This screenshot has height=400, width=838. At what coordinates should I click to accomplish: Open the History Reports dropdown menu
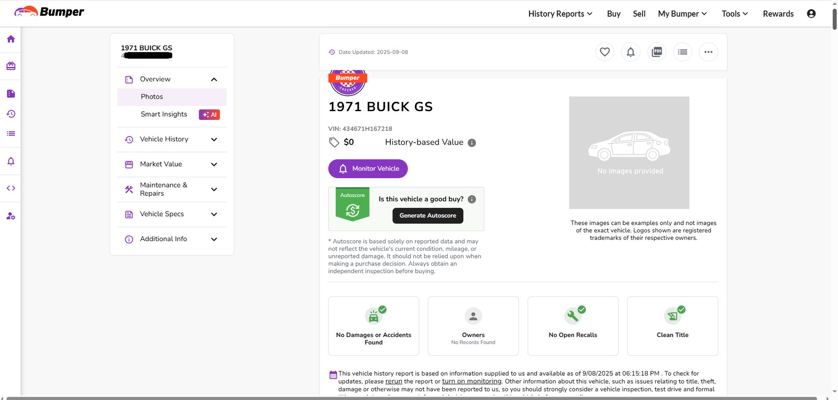560,14
